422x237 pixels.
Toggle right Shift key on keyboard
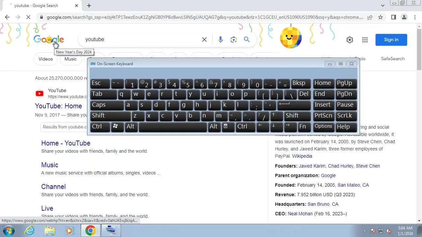coord(297,116)
